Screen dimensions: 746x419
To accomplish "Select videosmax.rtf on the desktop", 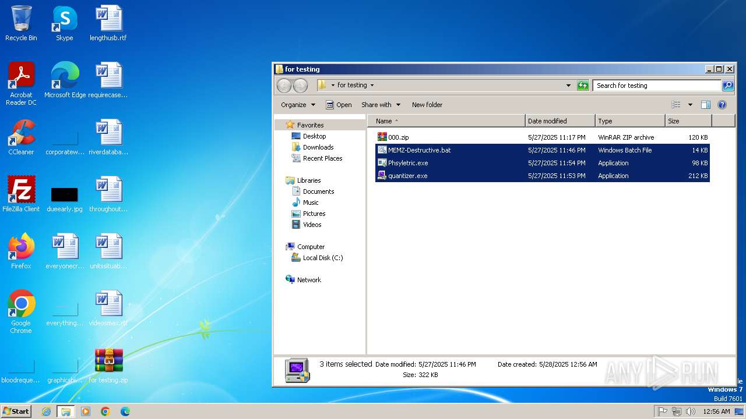I will (x=108, y=308).
